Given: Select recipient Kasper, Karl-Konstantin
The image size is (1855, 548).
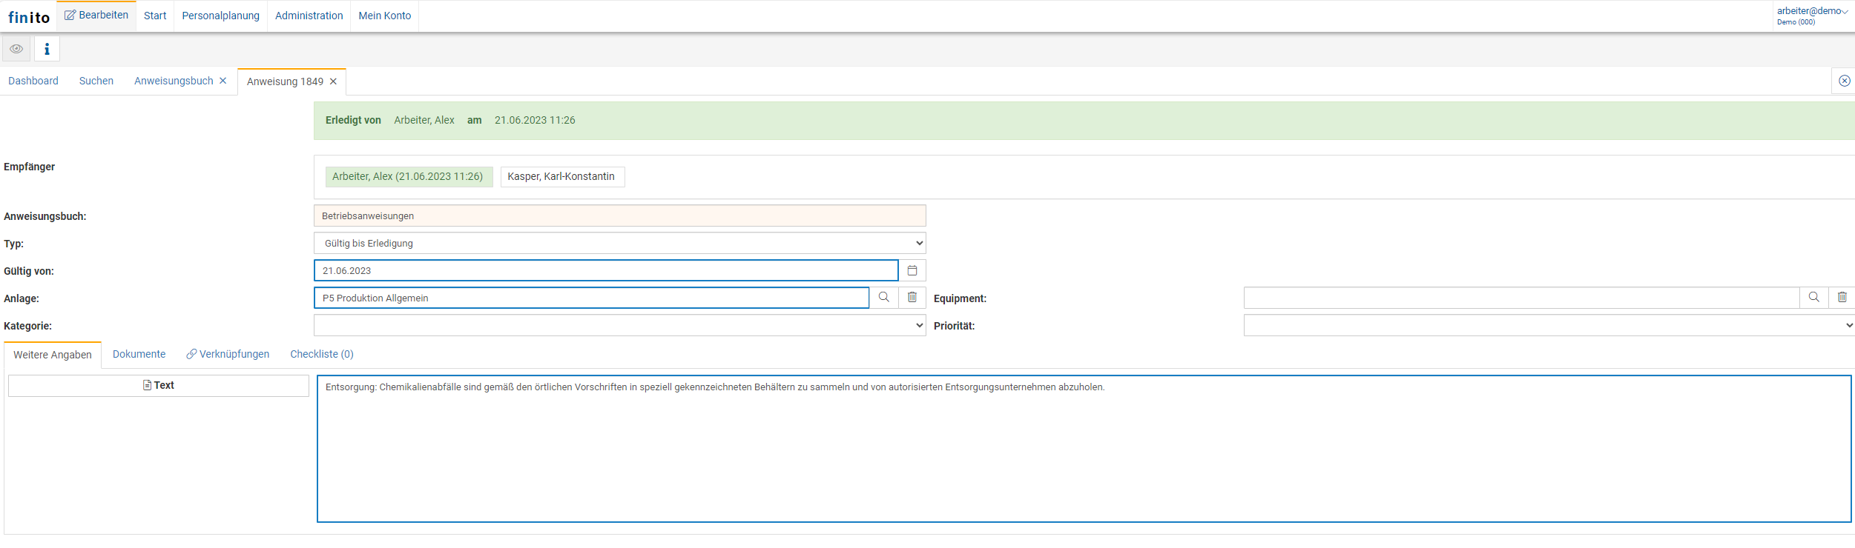Looking at the screenshot, I should click(x=561, y=176).
